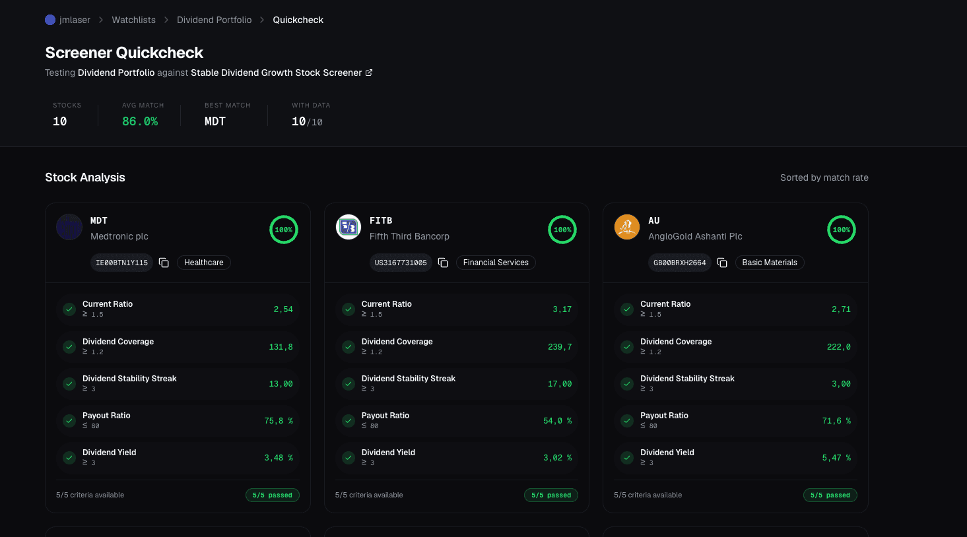The width and height of the screenshot is (967, 537).
Task: Click the Healthcare sector tag
Action: [204, 263]
